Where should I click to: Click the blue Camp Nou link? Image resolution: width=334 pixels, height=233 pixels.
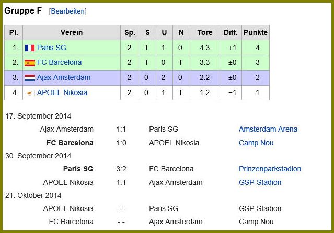coord(256,143)
